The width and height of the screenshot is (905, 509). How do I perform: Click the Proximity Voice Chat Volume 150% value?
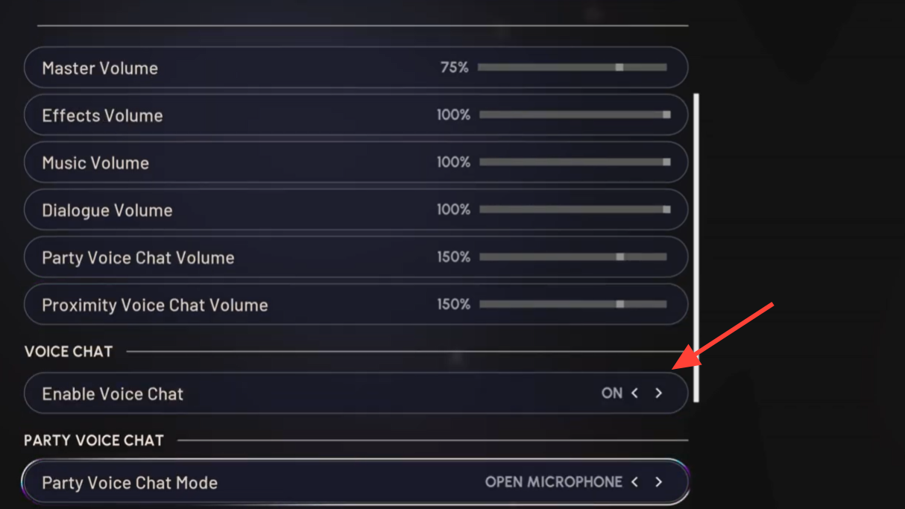coord(453,304)
